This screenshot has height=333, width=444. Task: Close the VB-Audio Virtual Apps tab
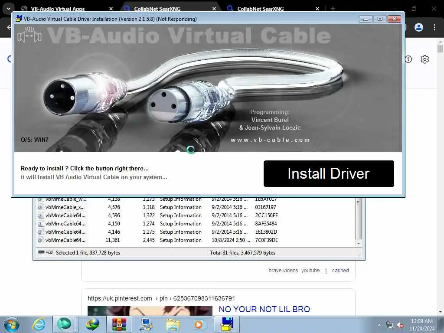pyautogui.click(x=111, y=9)
